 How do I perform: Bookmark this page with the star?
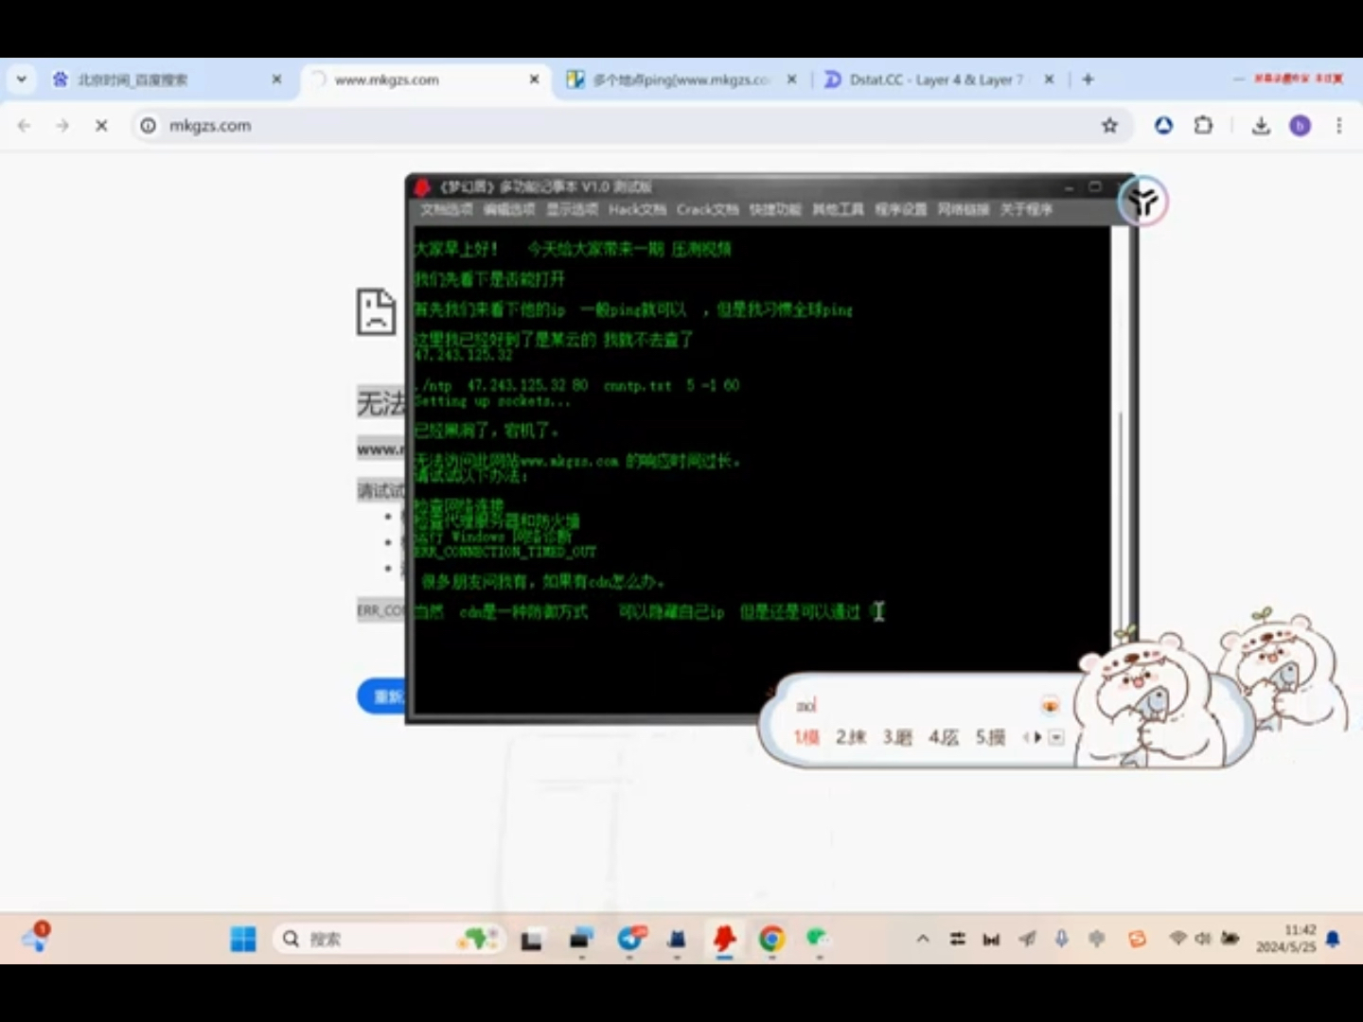1109,125
